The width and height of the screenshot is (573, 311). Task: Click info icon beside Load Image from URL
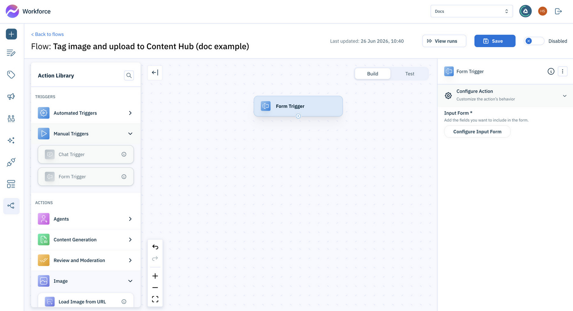tap(124, 302)
